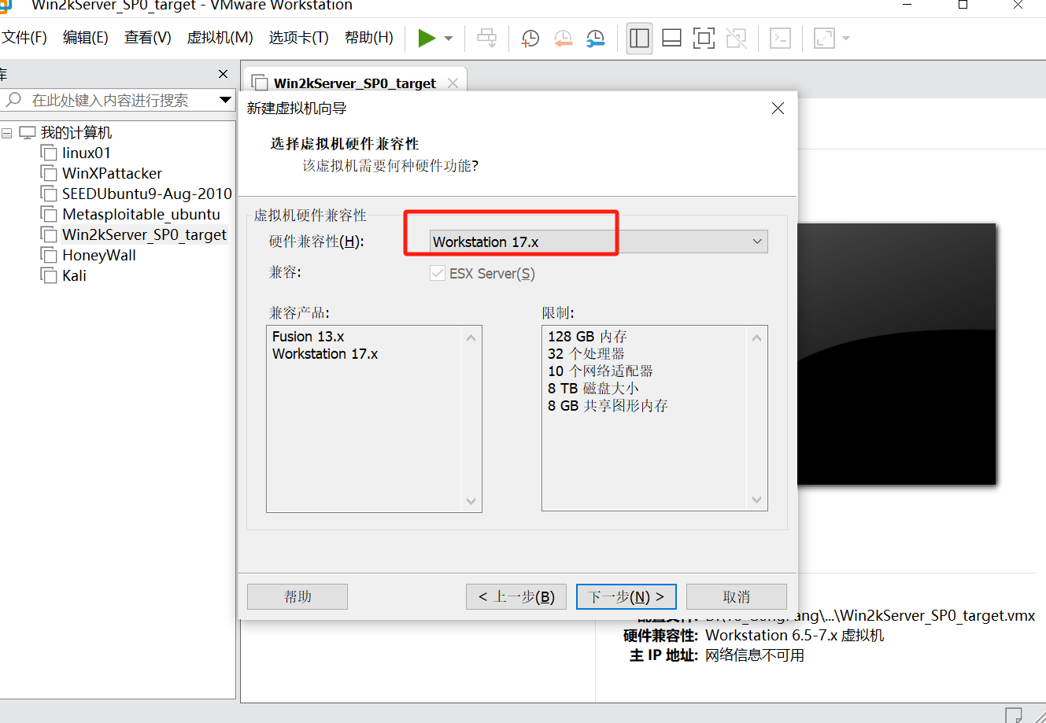Open the 编辑(E) menu
The height and width of the screenshot is (723, 1046).
point(86,38)
